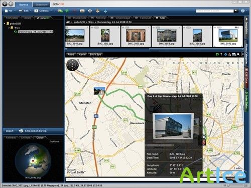Switch to the File System tab
This screenshot has height=188, width=251.
pyautogui.click(x=12, y=18)
